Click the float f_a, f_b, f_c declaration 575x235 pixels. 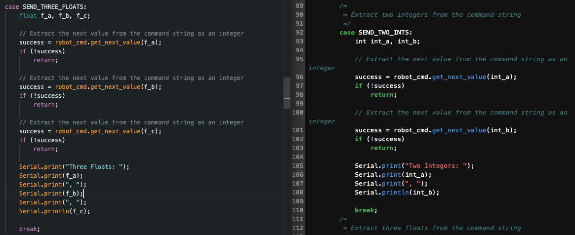pos(54,16)
